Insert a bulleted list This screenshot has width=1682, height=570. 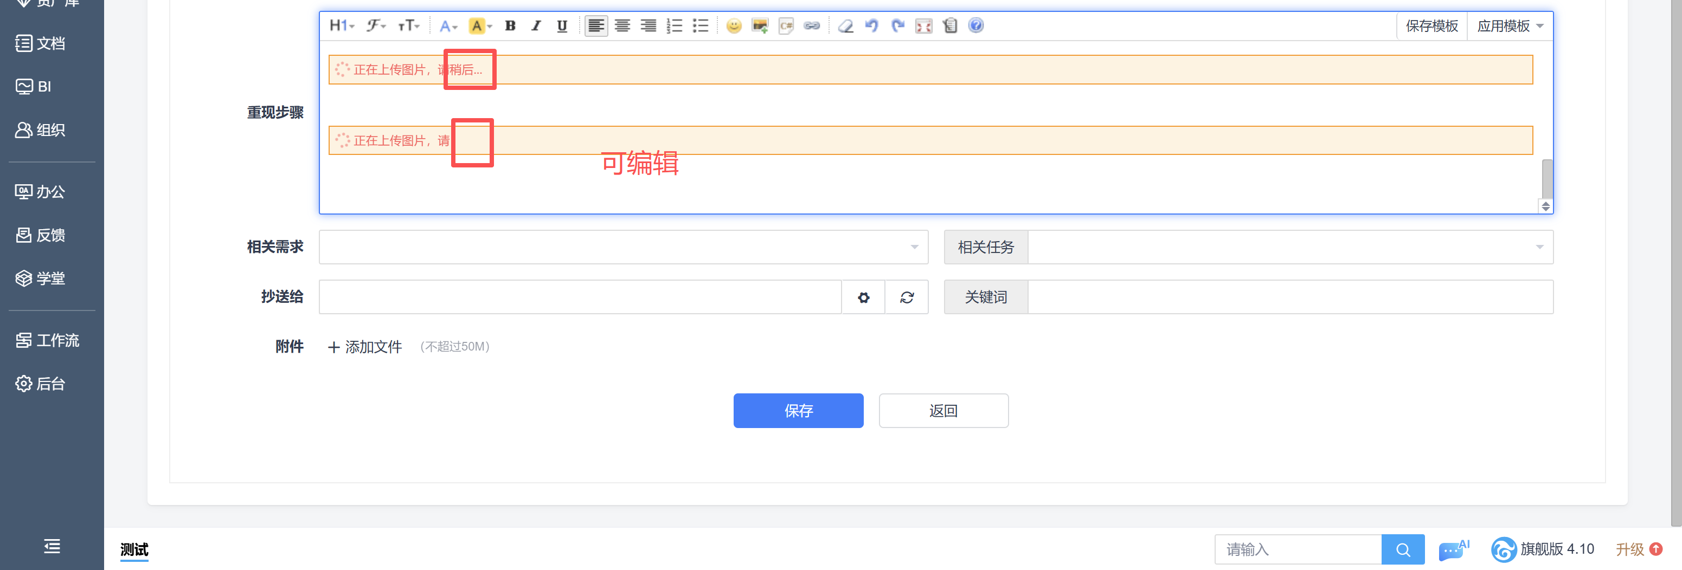pyautogui.click(x=701, y=25)
